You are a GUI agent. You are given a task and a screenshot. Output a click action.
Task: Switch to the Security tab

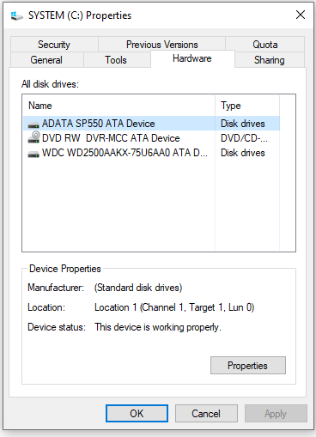(x=54, y=45)
